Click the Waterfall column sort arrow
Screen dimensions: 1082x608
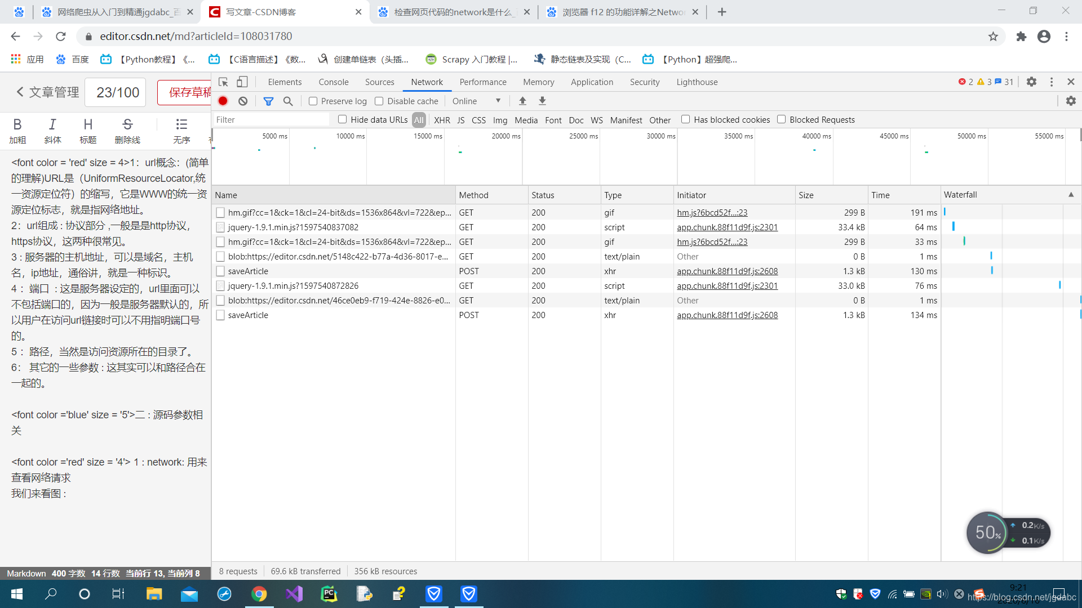point(1071,195)
